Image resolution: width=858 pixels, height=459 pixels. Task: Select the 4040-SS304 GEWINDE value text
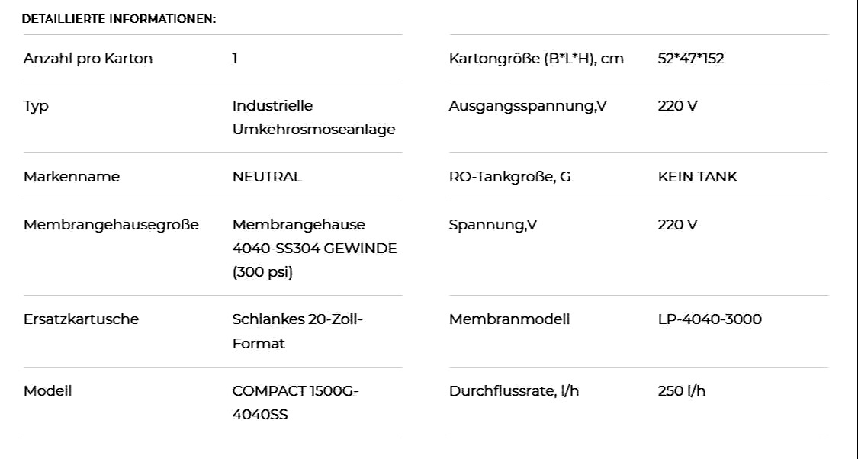[x=315, y=249]
